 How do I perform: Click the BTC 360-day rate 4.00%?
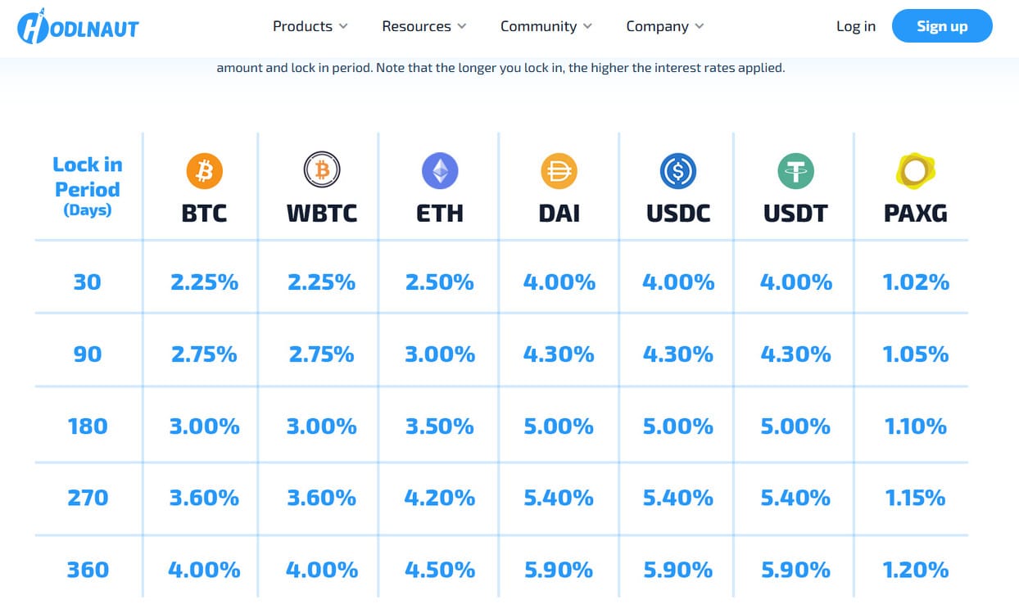[205, 570]
